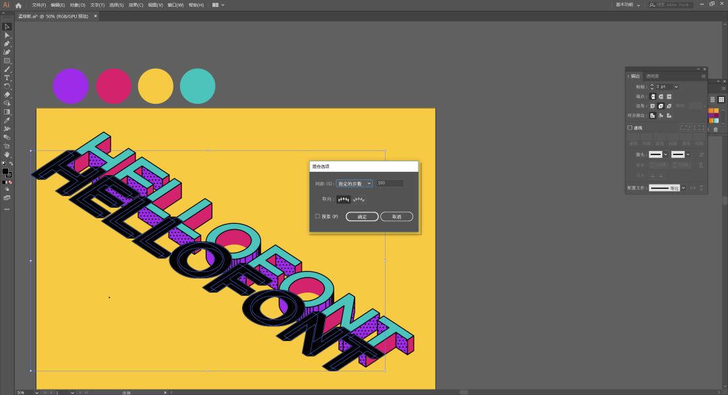Click the Selection tool arrow
728x395 pixels.
(x=7, y=26)
